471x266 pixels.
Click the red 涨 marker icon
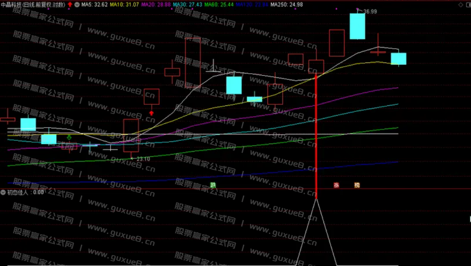(336, 185)
